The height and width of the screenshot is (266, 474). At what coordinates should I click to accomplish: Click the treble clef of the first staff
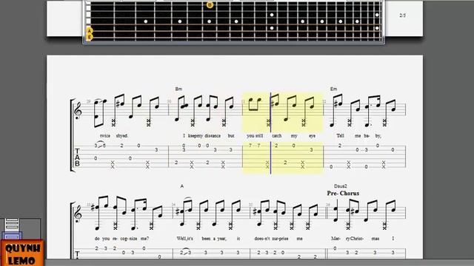coord(78,111)
